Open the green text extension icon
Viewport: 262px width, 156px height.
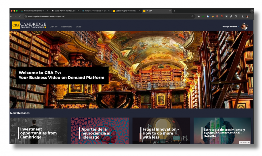pyautogui.click(x=203, y=16)
